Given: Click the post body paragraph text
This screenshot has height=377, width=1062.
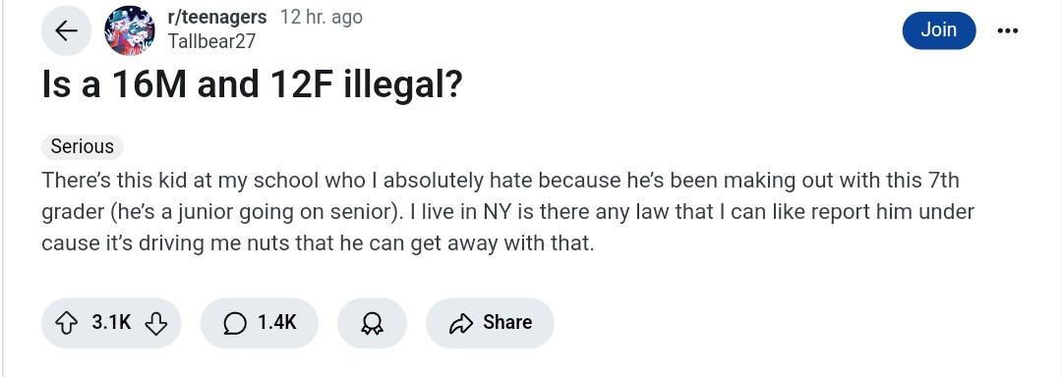Looking at the screenshot, I should (x=507, y=211).
